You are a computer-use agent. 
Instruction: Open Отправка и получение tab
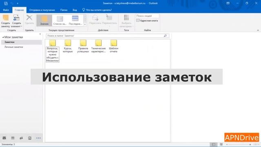(x=42, y=10)
